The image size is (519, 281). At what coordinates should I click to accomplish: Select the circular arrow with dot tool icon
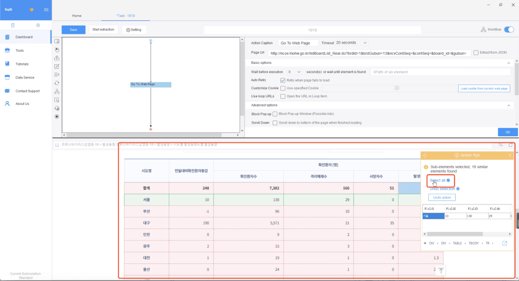pos(57,108)
